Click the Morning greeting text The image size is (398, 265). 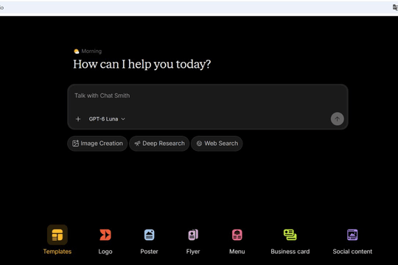click(91, 52)
